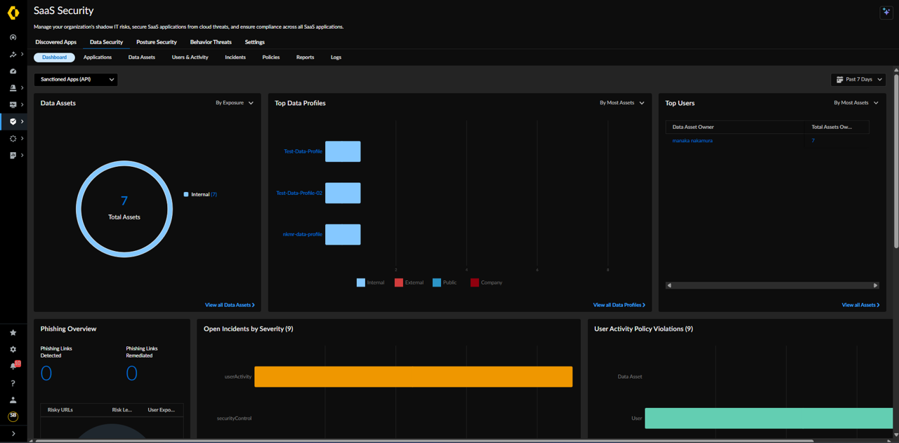This screenshot has width=899, height=443.
Task: Select the shield security icon in sidebar
Action: pos(13,121)
